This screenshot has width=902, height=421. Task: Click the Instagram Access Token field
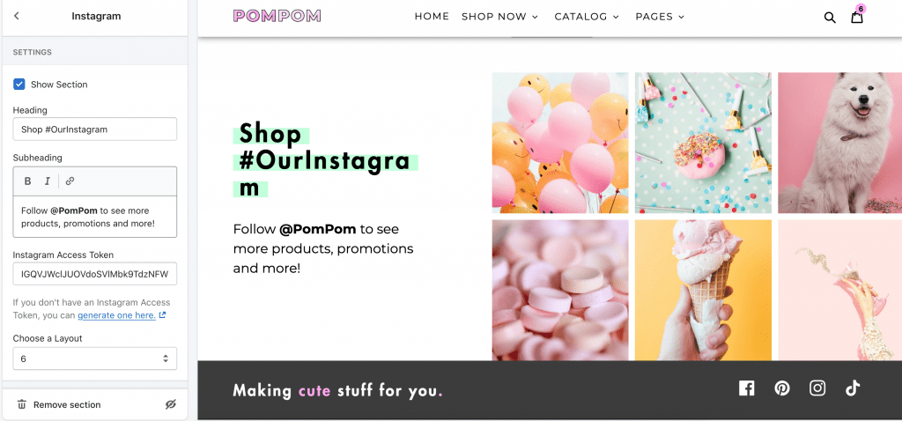[95, 274]
